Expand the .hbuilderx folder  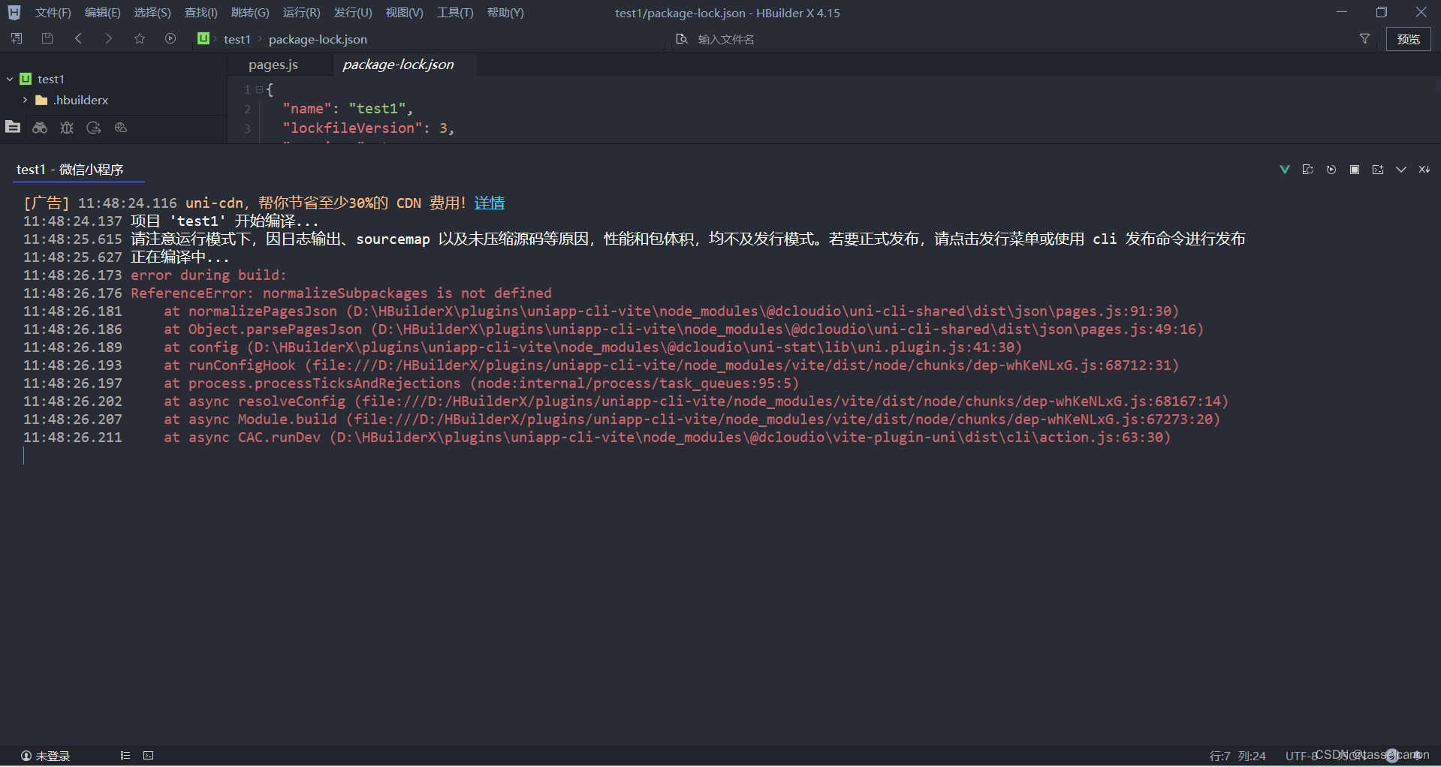[x=25, y=100]
